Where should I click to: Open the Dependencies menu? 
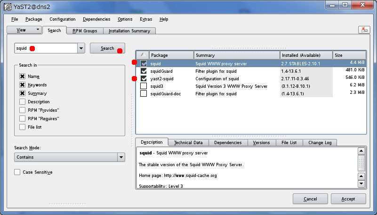tap(96, 19)
